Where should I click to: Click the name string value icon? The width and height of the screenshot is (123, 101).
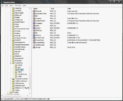34,26
